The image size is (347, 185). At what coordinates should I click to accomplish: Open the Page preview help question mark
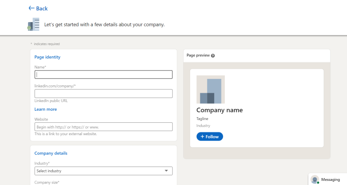tap(213, 55)
